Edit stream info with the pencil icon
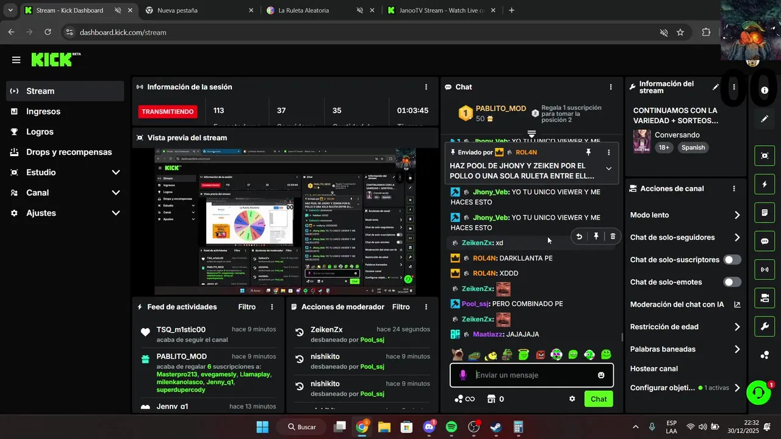The width and height of the screenshot is (781, 439). (x=716, y=87)
